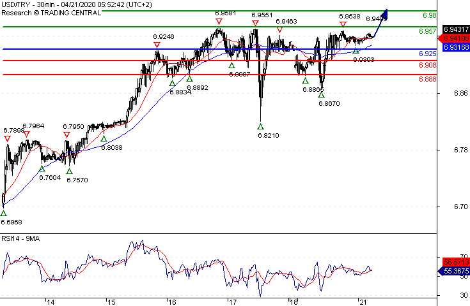Click the red 6.908 support level label
This screenshot has width=470, height=306.
(427, 65)
